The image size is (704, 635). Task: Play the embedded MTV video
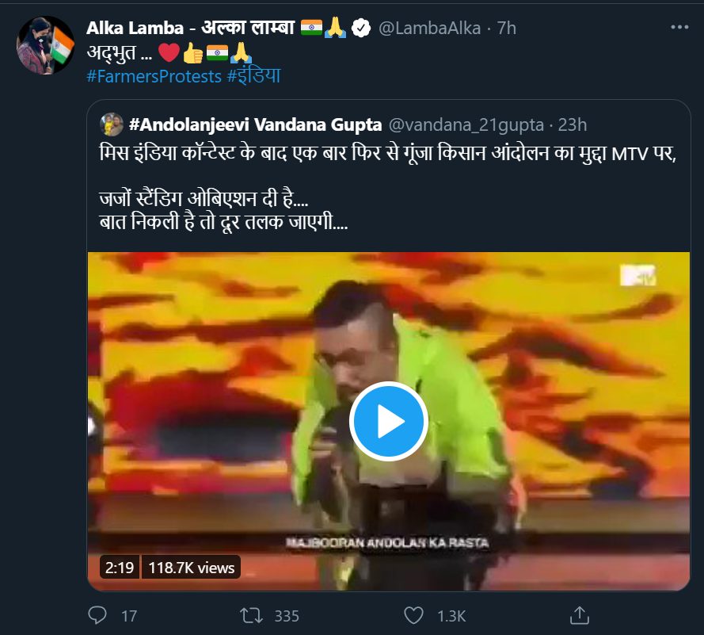pyautogui.click(x=388, y=421)
